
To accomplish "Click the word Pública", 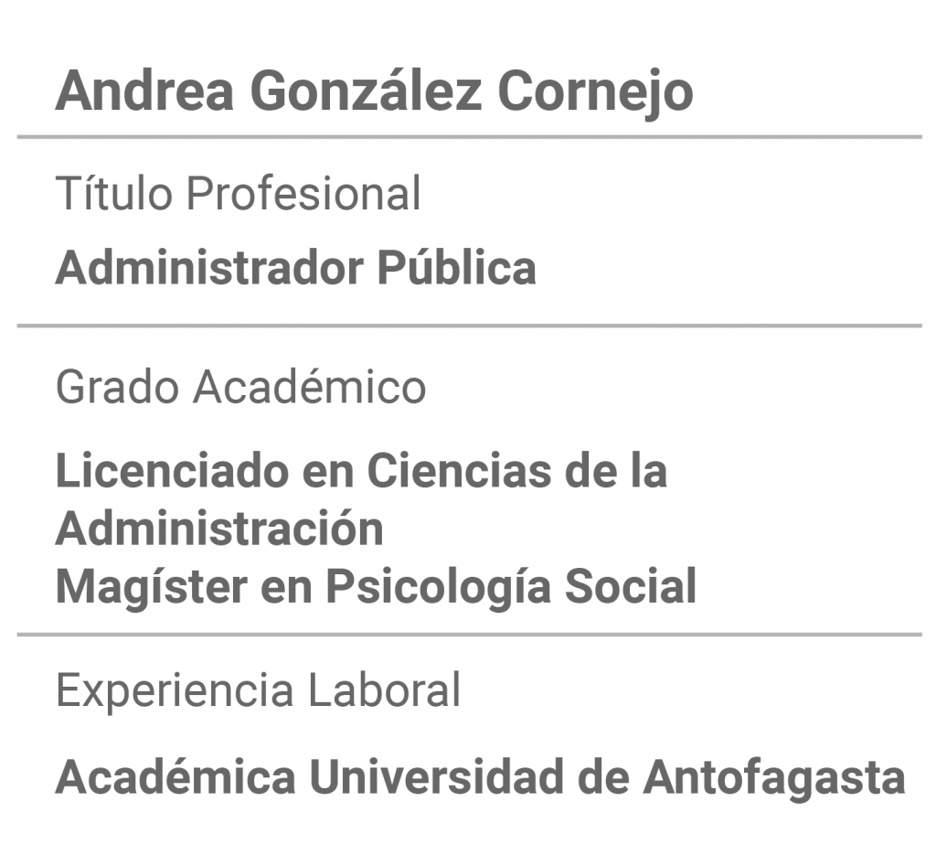I will (x=457, y=266).
